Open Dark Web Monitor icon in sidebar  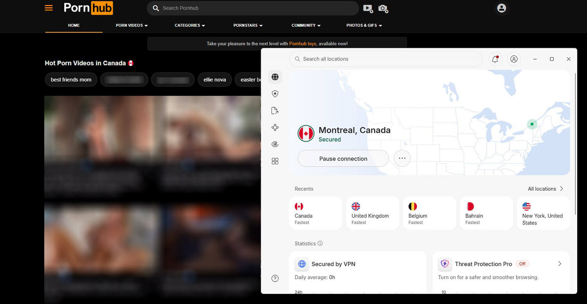coord(275,144)
